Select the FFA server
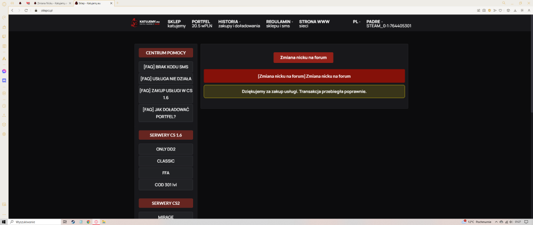533x225 pixels. tap(166, 173)
